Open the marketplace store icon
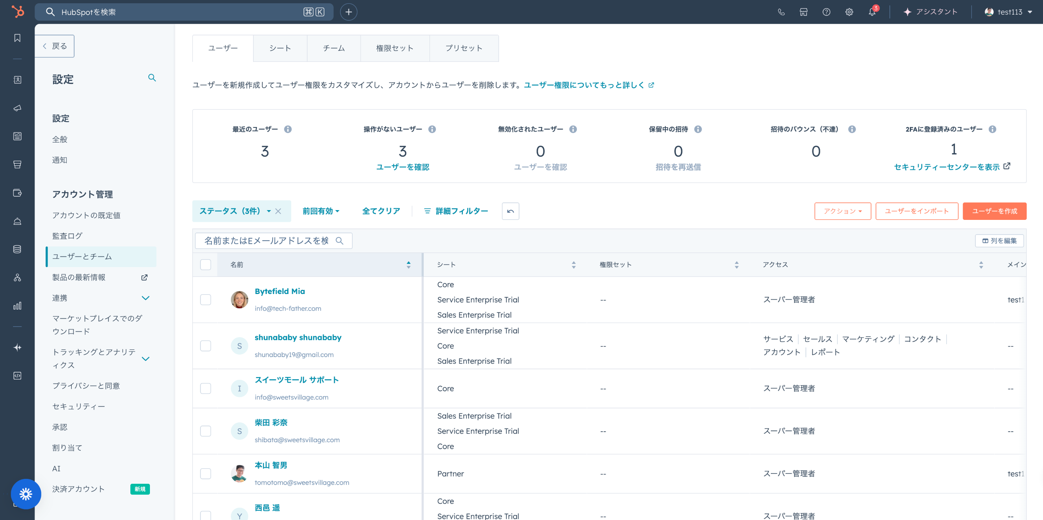 (x=803, y=12)
